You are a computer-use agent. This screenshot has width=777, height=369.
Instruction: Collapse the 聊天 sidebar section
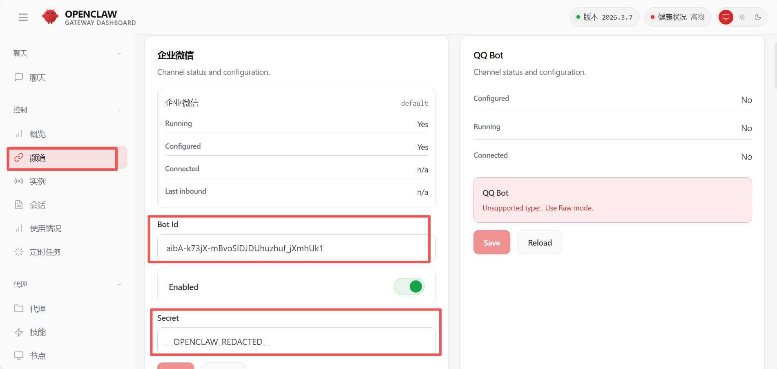tap(119, 54)
